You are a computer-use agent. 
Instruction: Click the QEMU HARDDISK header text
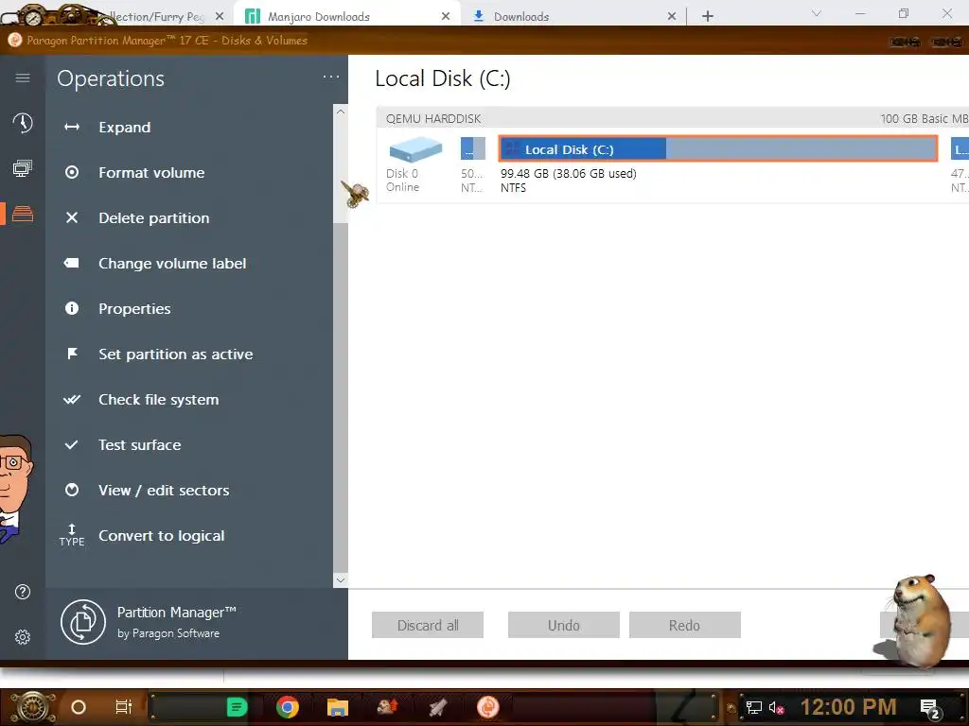point(433,118)
